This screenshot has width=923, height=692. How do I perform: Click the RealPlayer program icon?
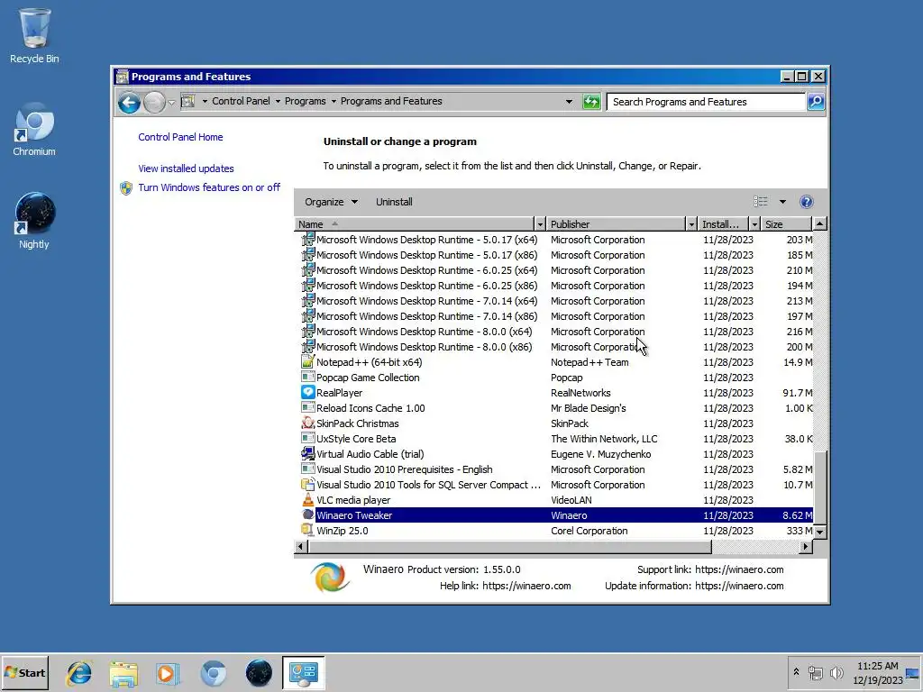click(307, 393)
